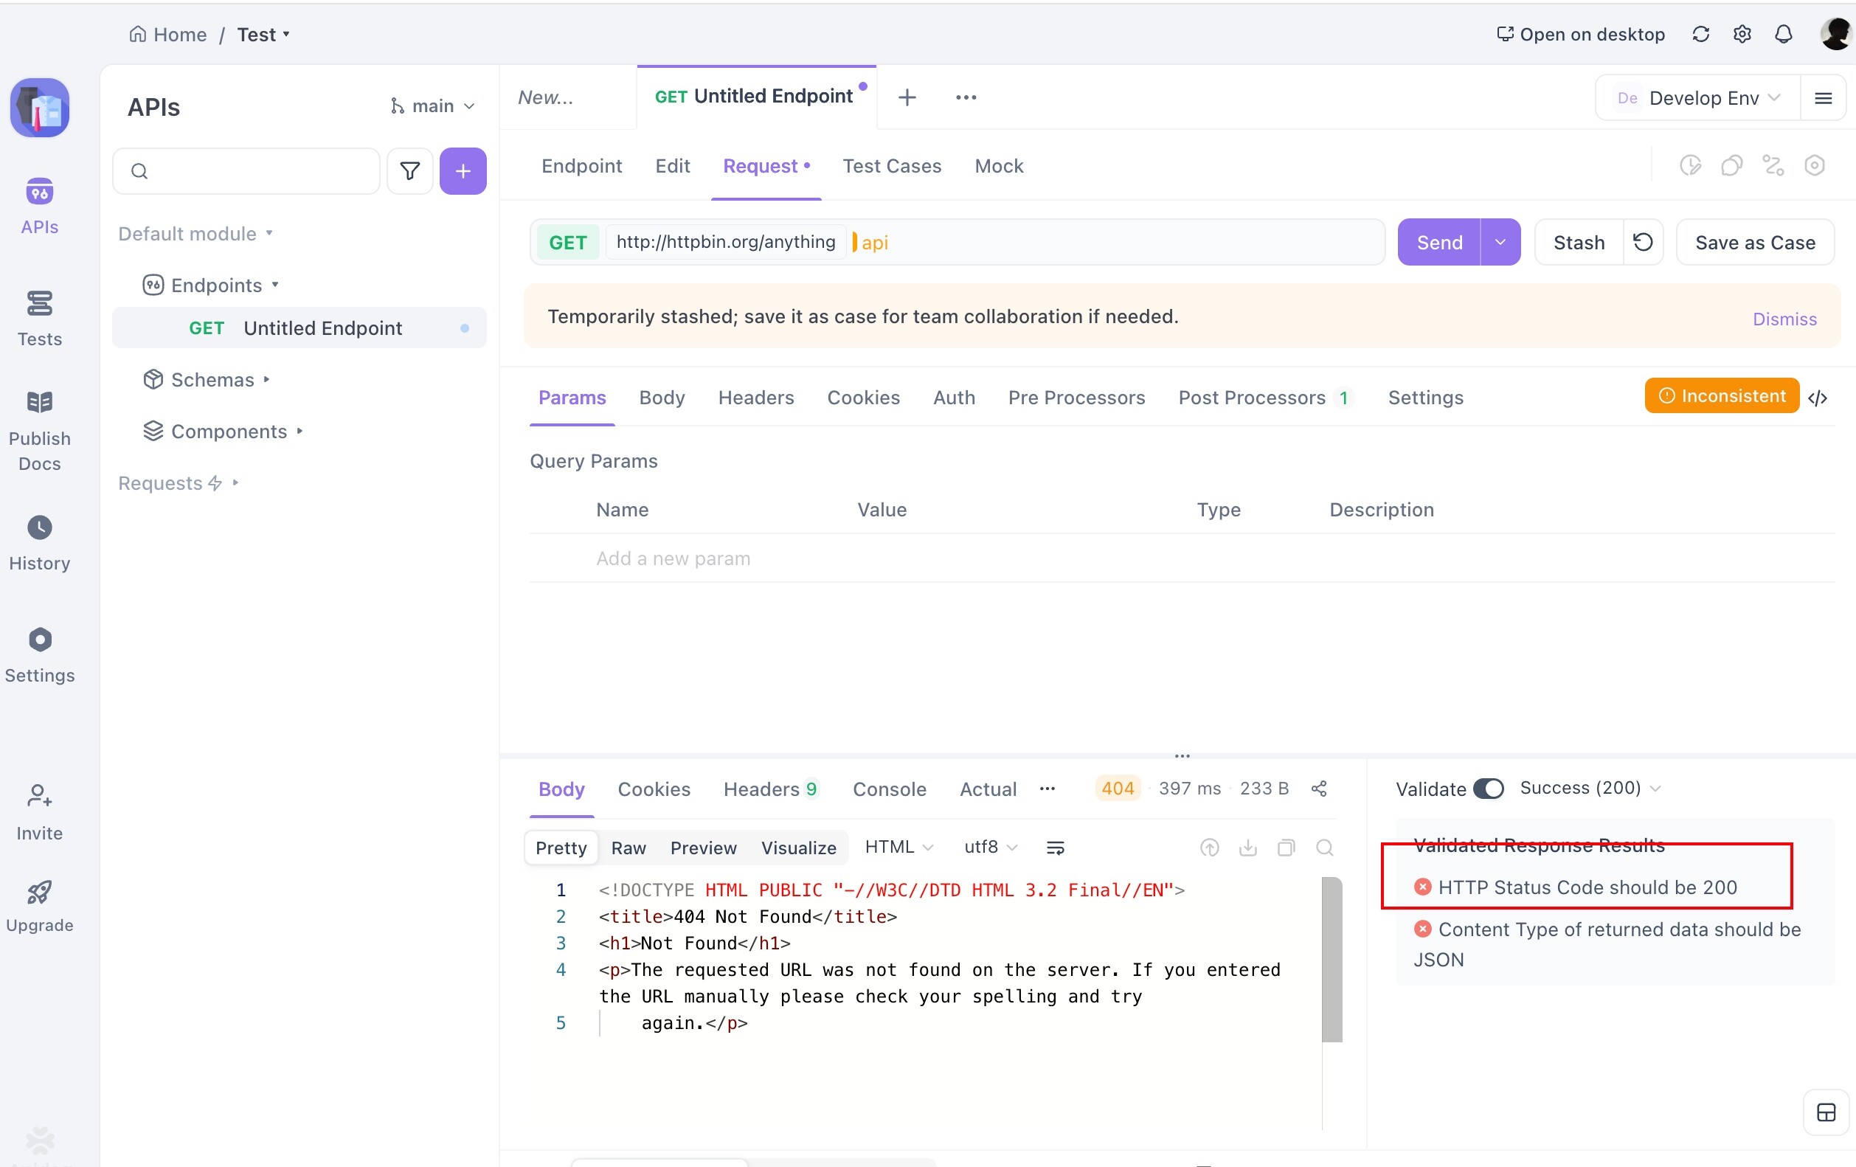Click the restore stash history icon
Screen dimensions: 1856x1167
(1643, 242)
